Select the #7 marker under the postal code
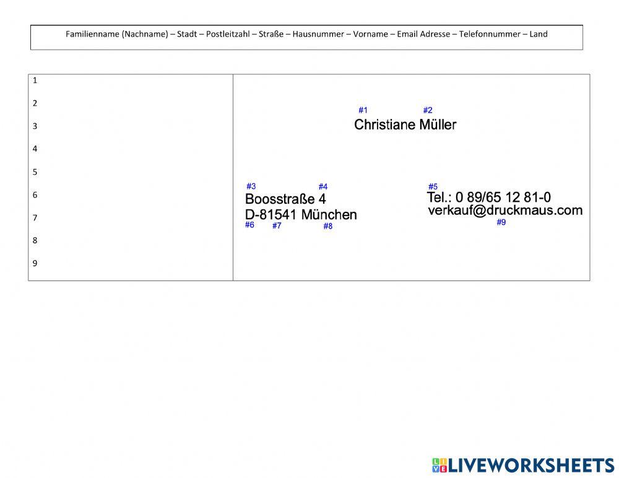 [x=277, y=226]
